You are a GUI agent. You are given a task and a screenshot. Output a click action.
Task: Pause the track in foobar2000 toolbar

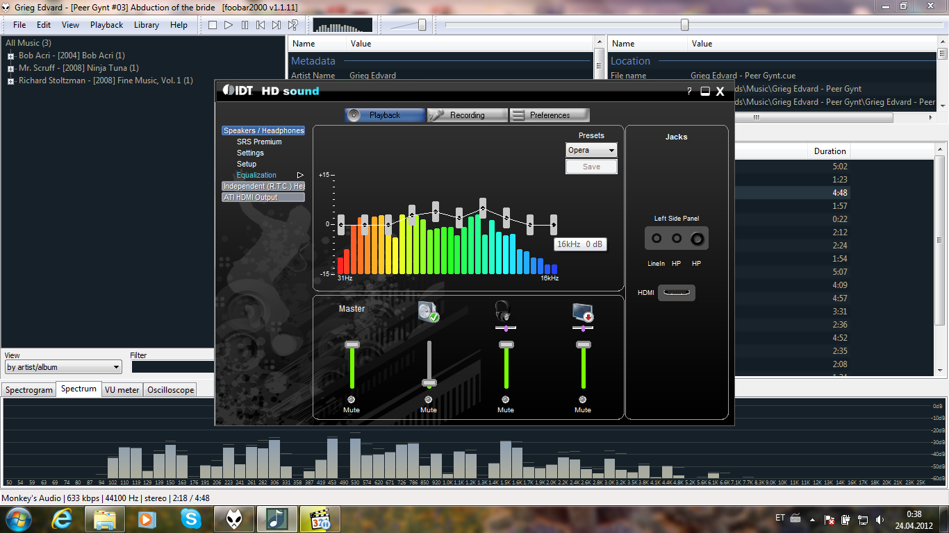(x=245, y=25)
